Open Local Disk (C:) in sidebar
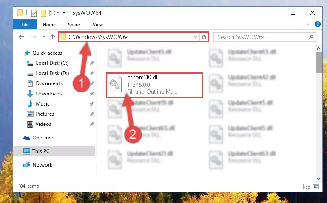Image resolution: width=327 pixels, height=203 pixels. click(52, 63)
